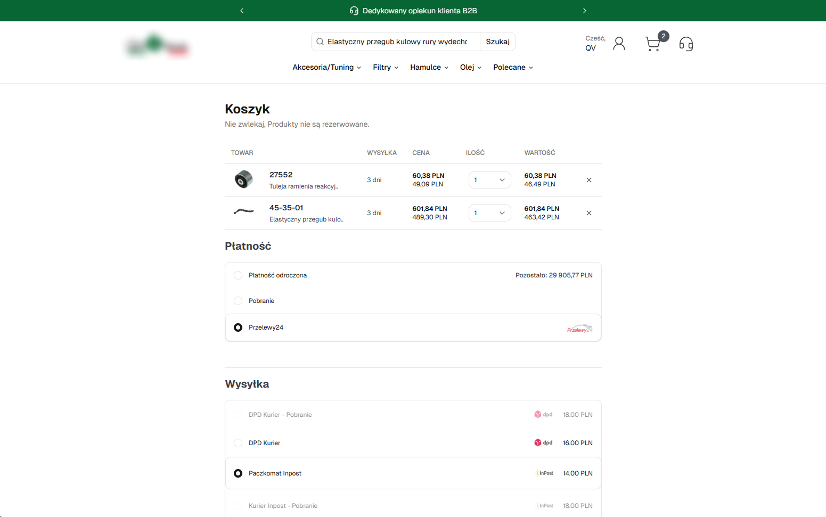The height and width of the screenshot is (517, 826).
Task: Choose Pobranie as payment method
Action: (238, 301)
